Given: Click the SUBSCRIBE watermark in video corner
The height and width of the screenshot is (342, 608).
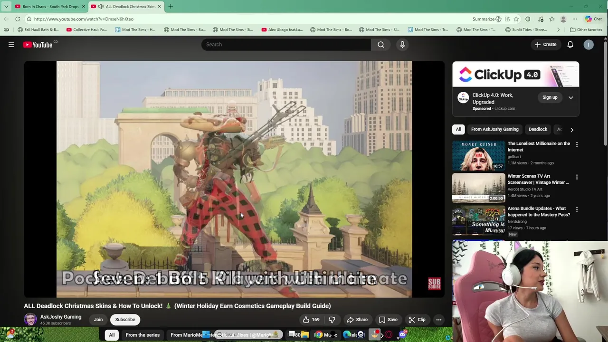Looking at the screenshot, I should (x=434, y=284).
